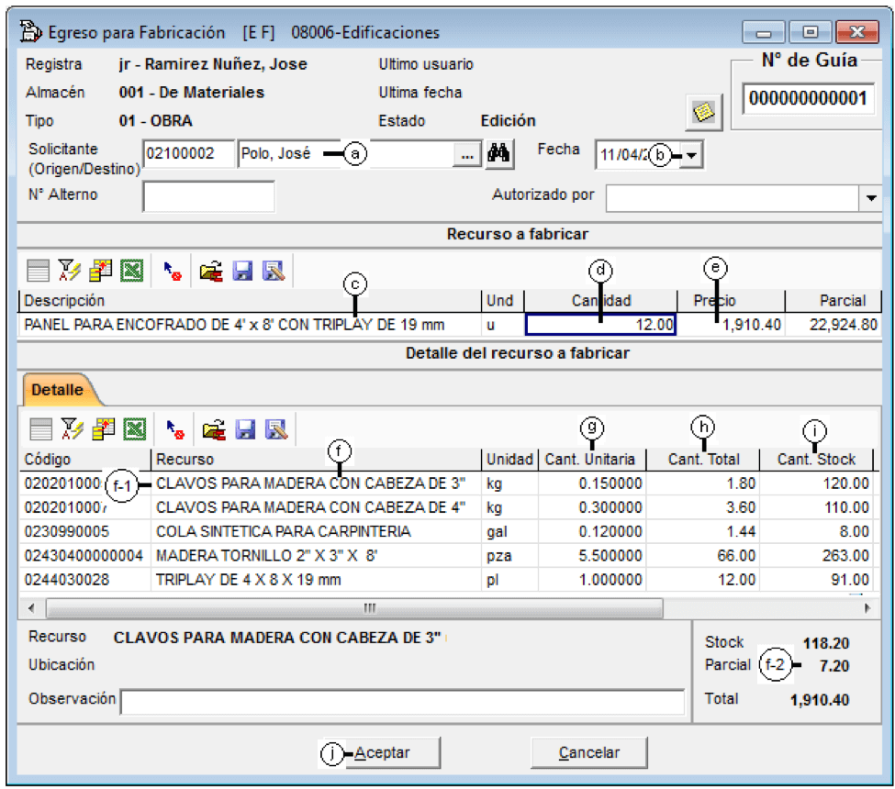Screen dimensions: 895x789
Task: Click the Aceptar button
Action: click(383, 752)
